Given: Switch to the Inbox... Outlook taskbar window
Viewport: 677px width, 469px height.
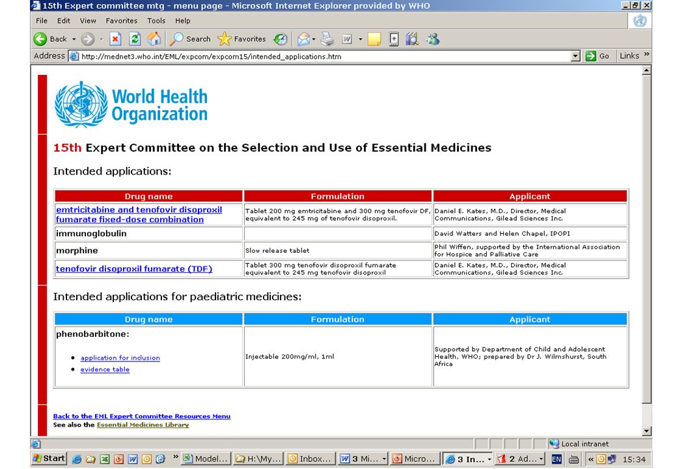Looking at the screenshot, I should tap(311, 459).
